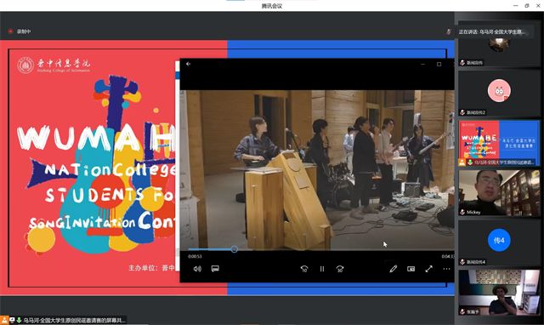Select the bottom participant wearing a hat
The image size is (544, 325).
pyautogui.click(x=499, y=293)
